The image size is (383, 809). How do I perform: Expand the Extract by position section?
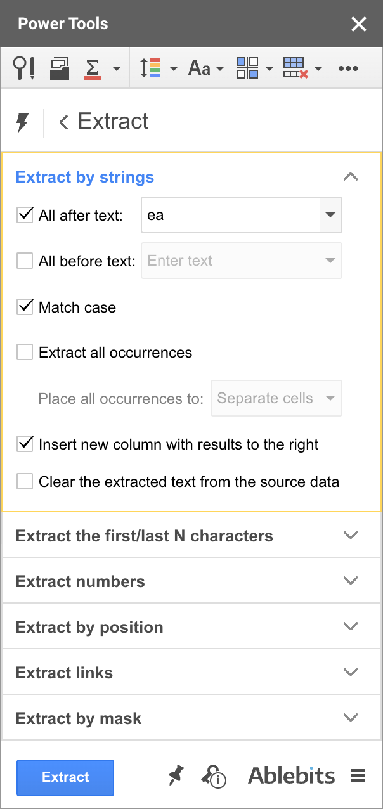pos(351,626)
